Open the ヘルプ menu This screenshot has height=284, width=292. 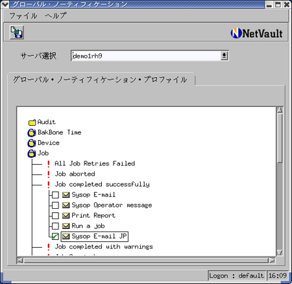click(56, 16)
